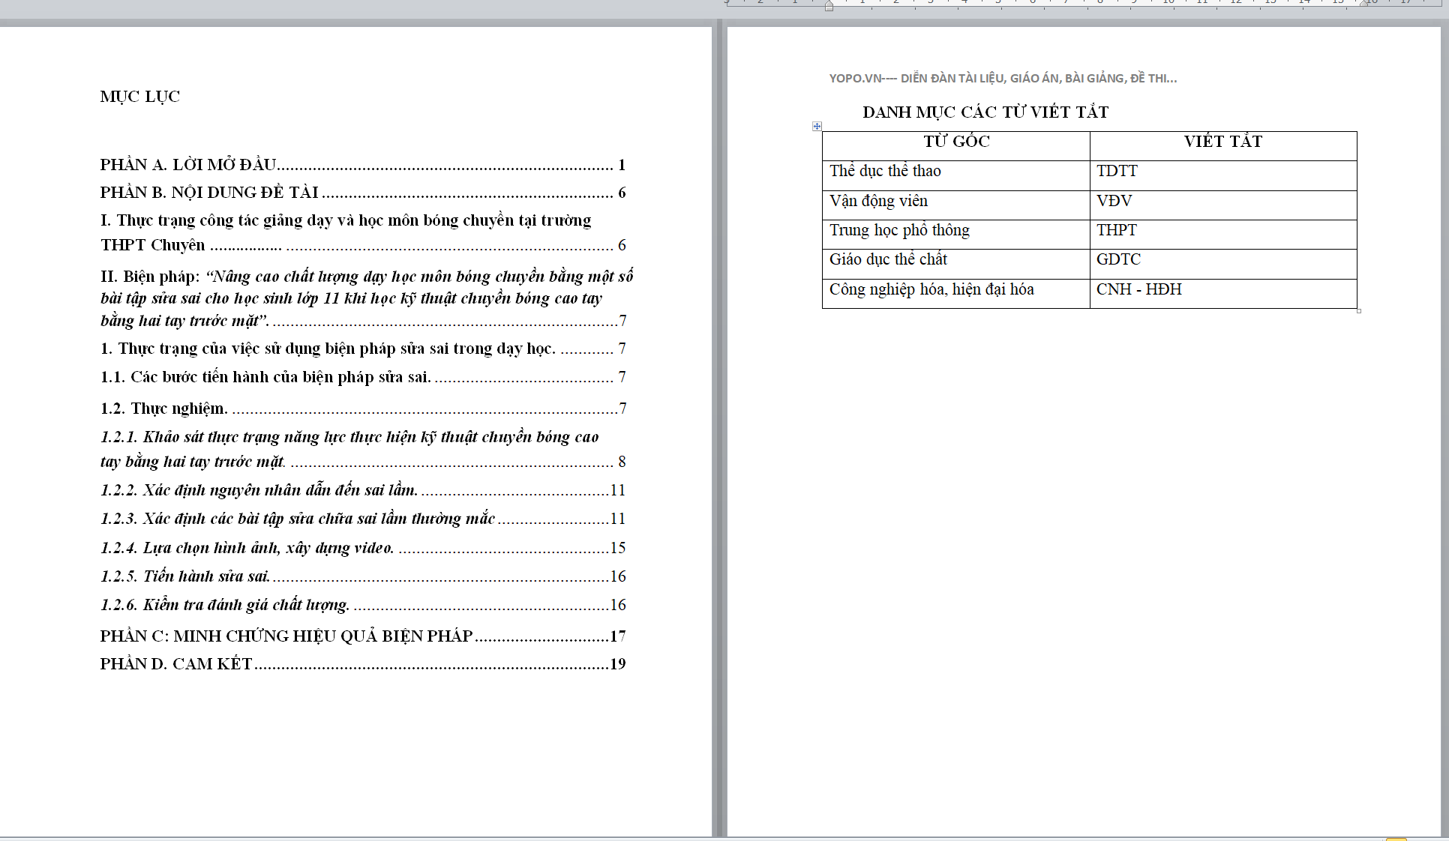The width and height of the screenshot is (1449, 841).
Task: Select TOC entry 1.2.4. Lựa chọn hình ảnh
Action: (363, 548)
